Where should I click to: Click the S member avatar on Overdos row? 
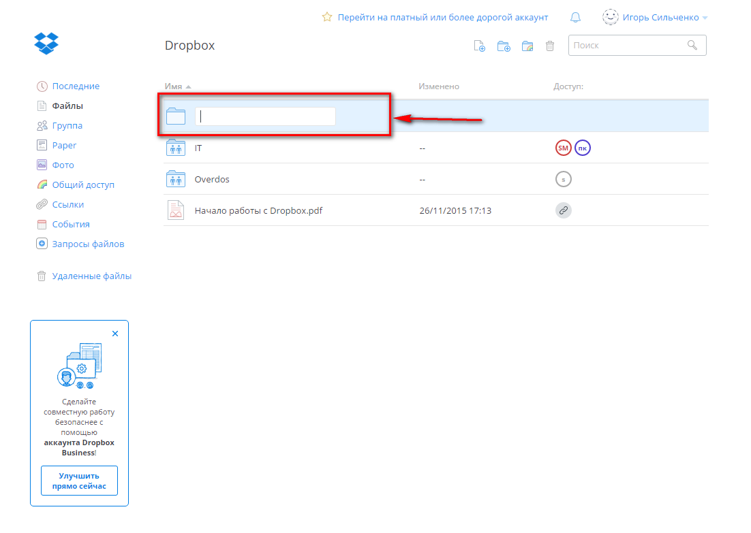(x=563, y=180)
